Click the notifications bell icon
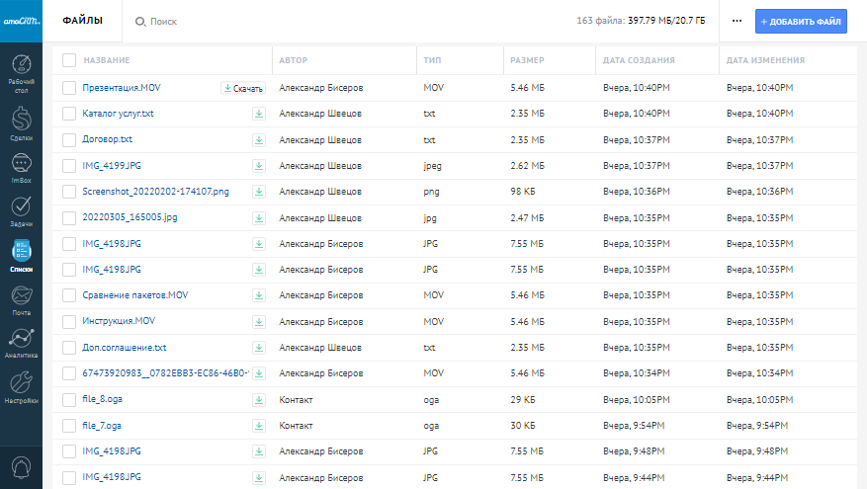Viewport: 867px width, 489px height. (21, 467)
